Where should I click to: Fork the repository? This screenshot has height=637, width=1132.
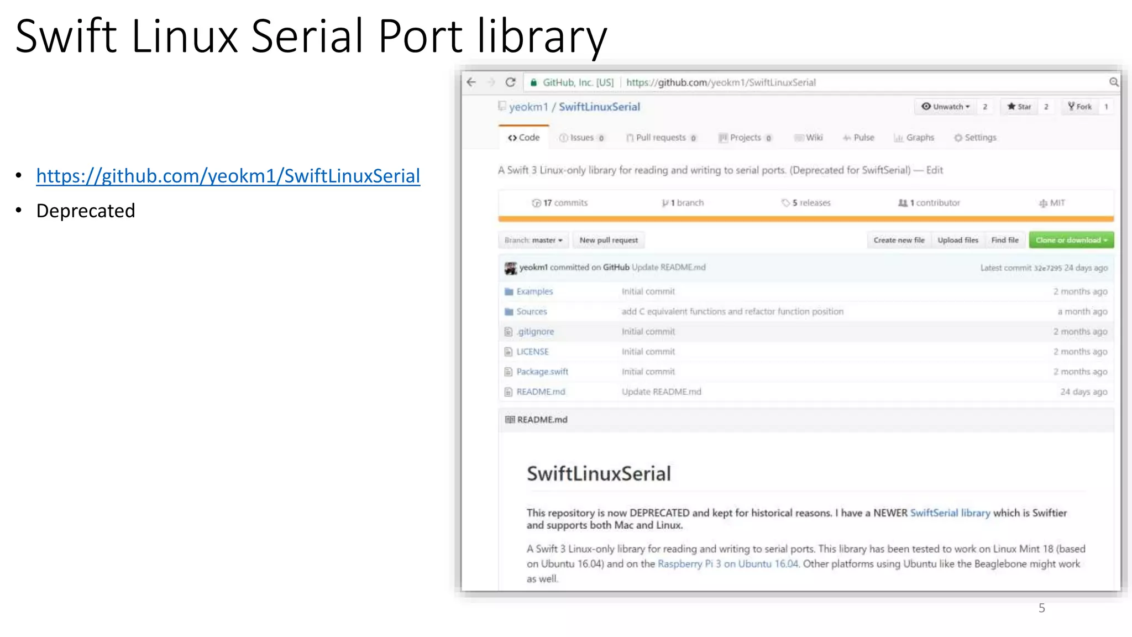(x=1079, y=107)
